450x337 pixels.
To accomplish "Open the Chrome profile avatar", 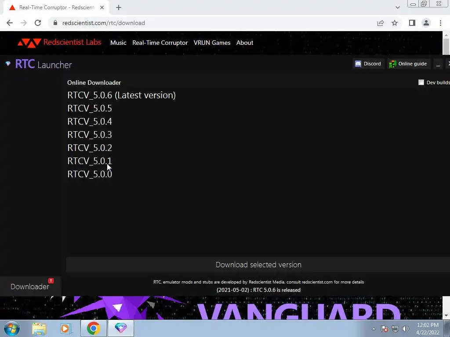I will [x=426, y=23].
